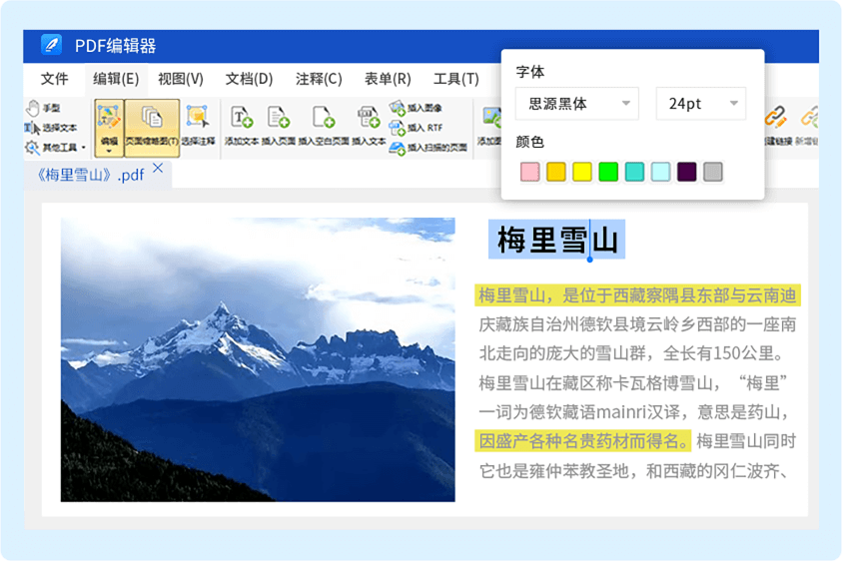Viewport: 842px width, 561px height.
Task: Pick the dark purple color swatch
Action: [x=686, y=172]
